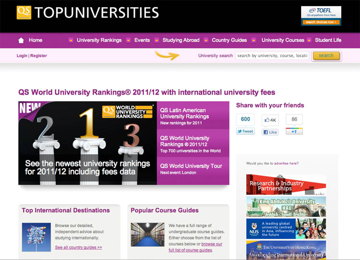The width and height of the screenshot is (360, 260).
Task: Click the signpost flags thumbnail image
Action: pos(36,237)
